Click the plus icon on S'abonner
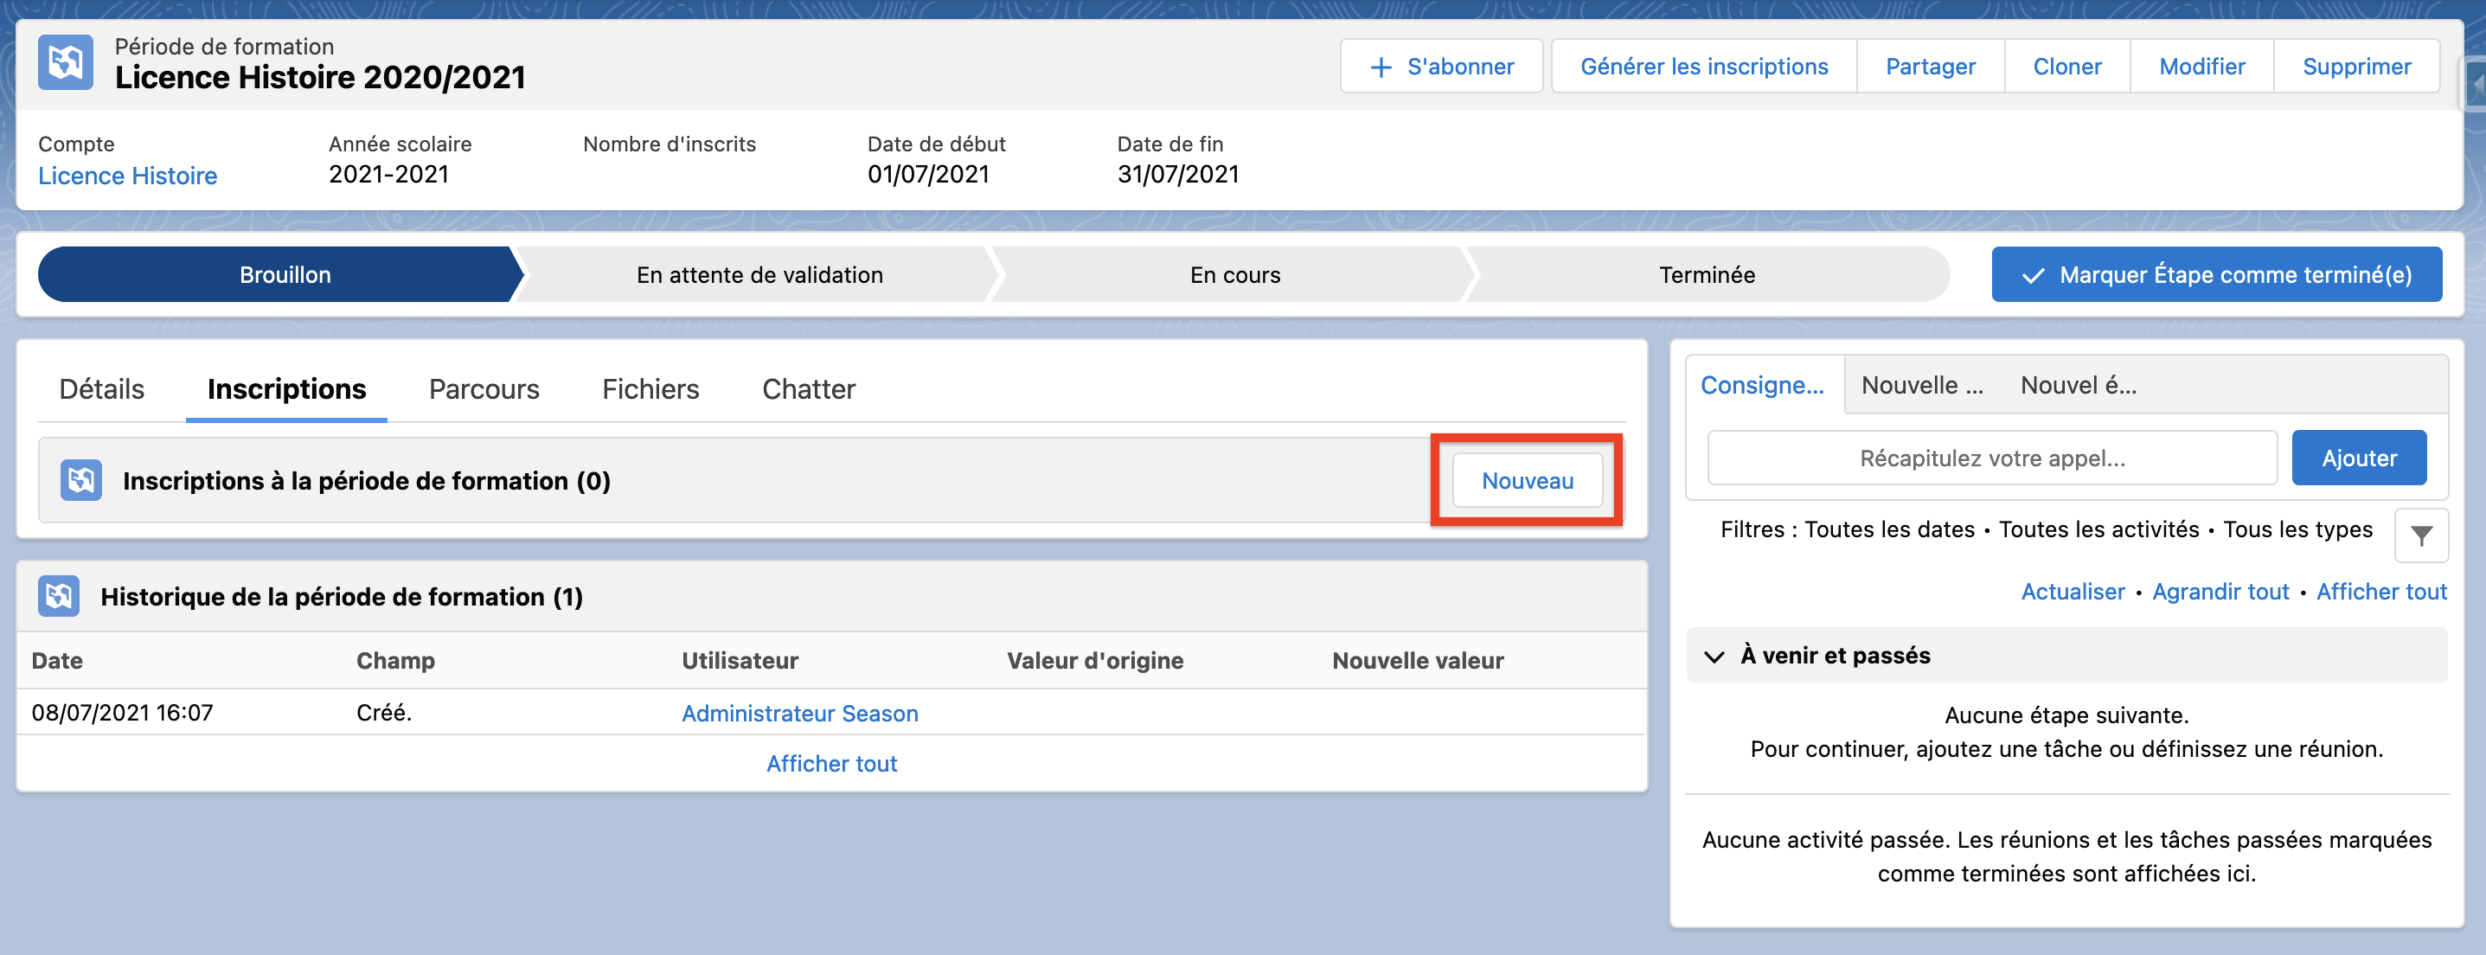 coord(1381,67)
